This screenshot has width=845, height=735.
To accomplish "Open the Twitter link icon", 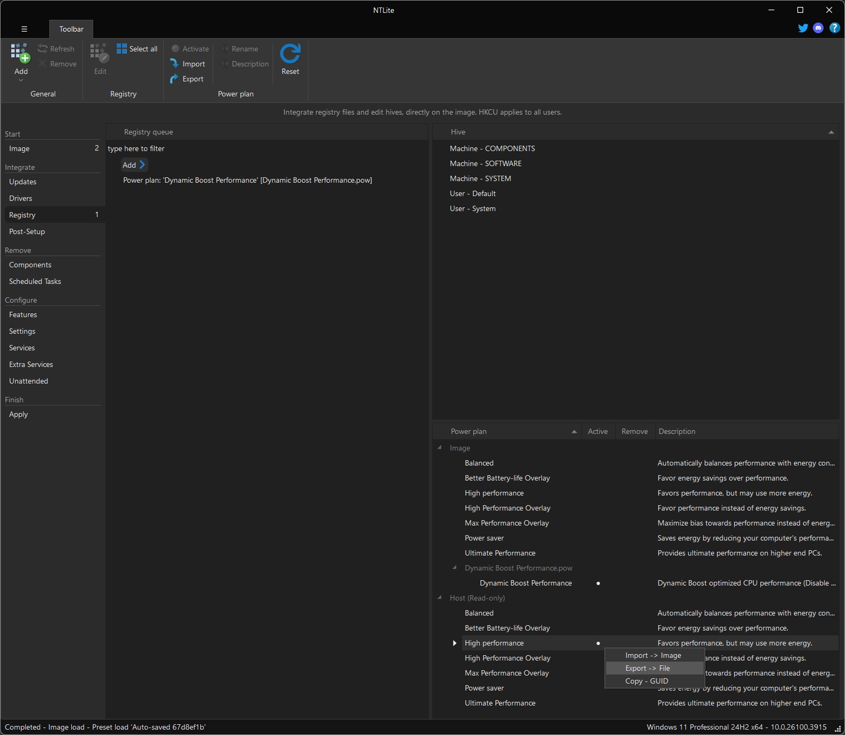I will tap(803, 28).
